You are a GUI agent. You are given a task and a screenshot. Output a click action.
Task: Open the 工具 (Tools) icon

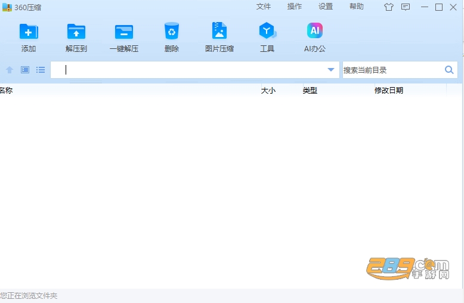[267, 31]
